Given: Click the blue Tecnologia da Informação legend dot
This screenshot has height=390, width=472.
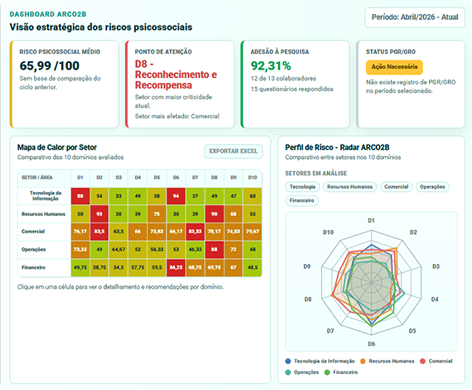Looking at the screenshot, I should pos(288,361).
